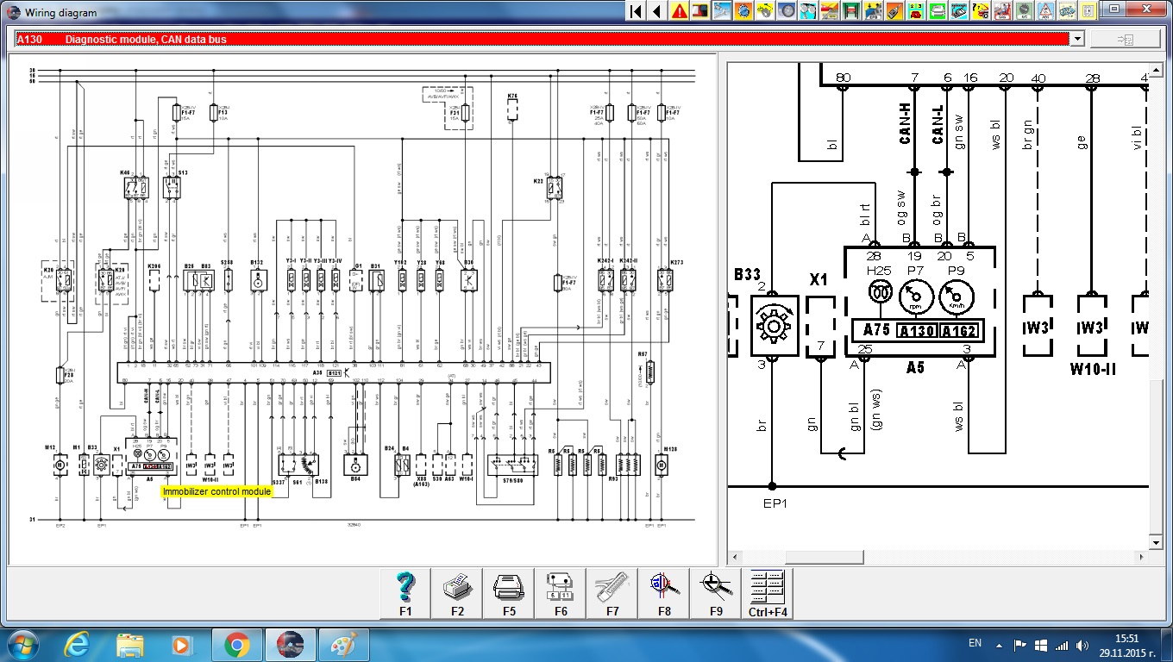Image resolution: width=1173 pixels, height=662 pixels.
Task: Click the green car lift toolbar icon
Action: point(852,11)
